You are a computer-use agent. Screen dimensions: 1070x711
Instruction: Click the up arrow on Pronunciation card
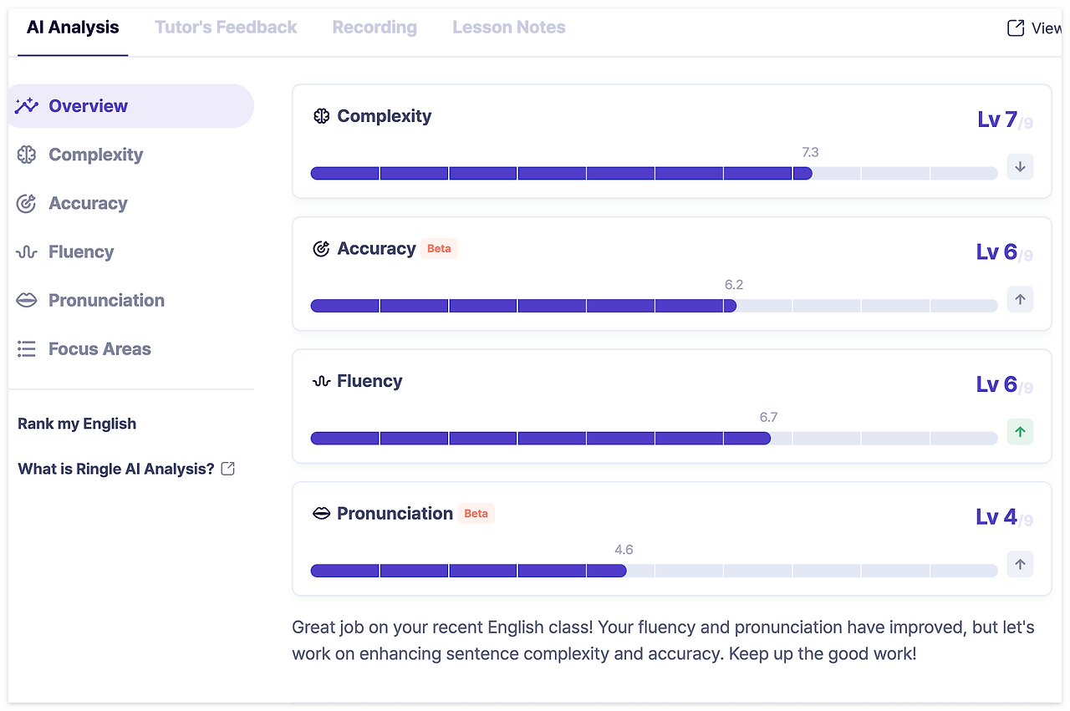point(1020,564)
